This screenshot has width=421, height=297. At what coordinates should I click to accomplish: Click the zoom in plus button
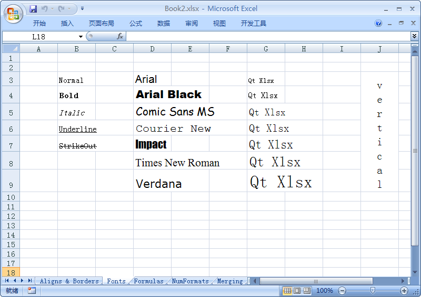coord(404,291)
